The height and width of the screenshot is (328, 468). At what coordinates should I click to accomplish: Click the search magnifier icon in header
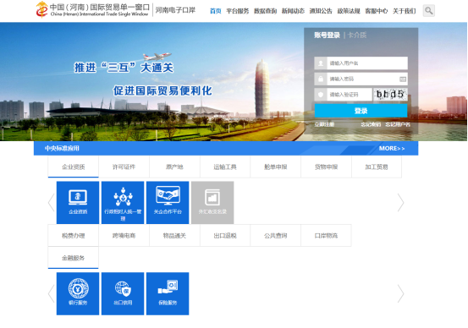point(428,11)
